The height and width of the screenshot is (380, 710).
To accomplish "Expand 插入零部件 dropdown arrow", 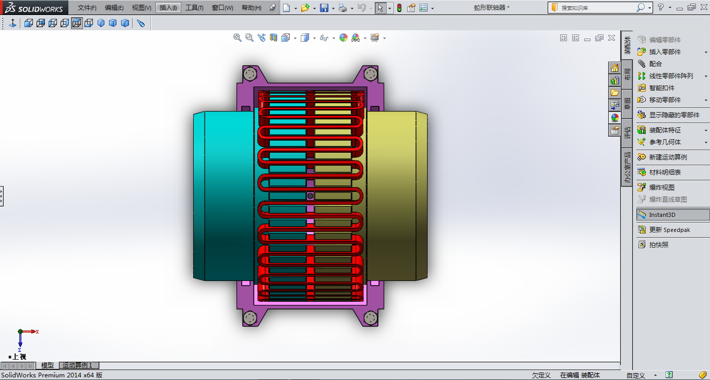I will tap(706, 52).
